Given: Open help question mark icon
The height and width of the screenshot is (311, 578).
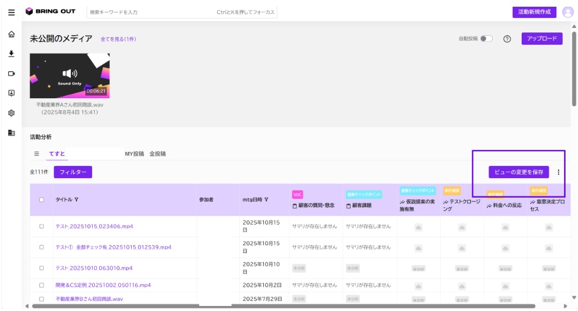Looking at the screenshot, I should pos(507,39).
